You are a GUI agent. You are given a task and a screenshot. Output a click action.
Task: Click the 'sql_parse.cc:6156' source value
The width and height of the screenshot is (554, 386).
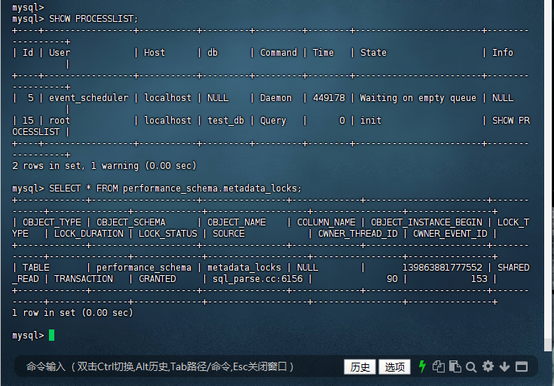[x=258, y=279]
